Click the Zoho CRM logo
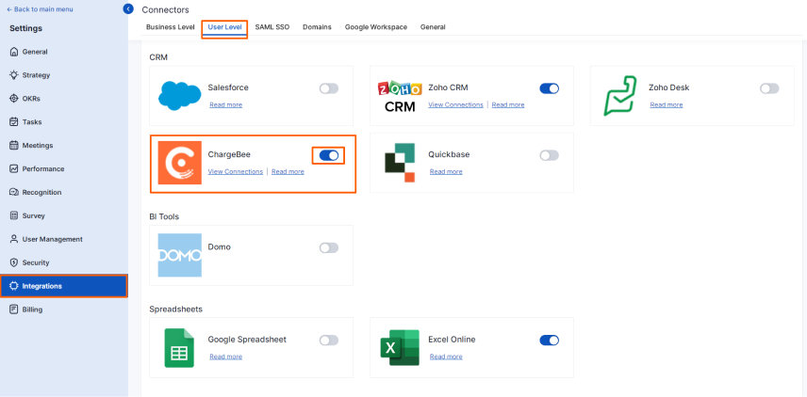The width and height of the screenshot is (807, 397). (400, 96)
